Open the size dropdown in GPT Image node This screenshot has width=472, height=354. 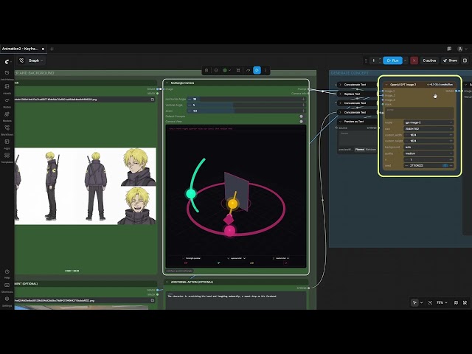[428, 129]
